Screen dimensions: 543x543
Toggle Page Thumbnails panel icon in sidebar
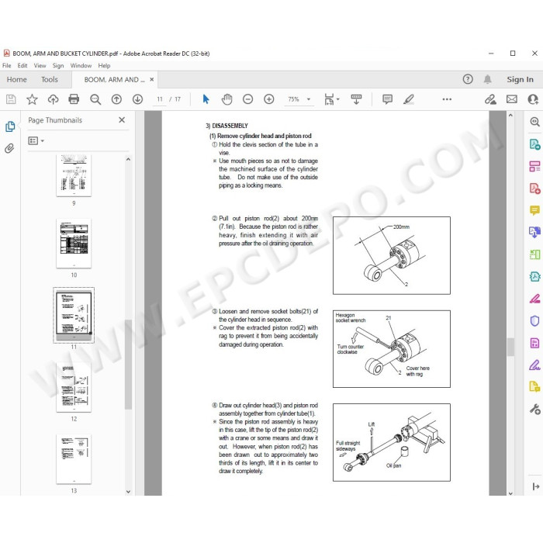[10, 126]
